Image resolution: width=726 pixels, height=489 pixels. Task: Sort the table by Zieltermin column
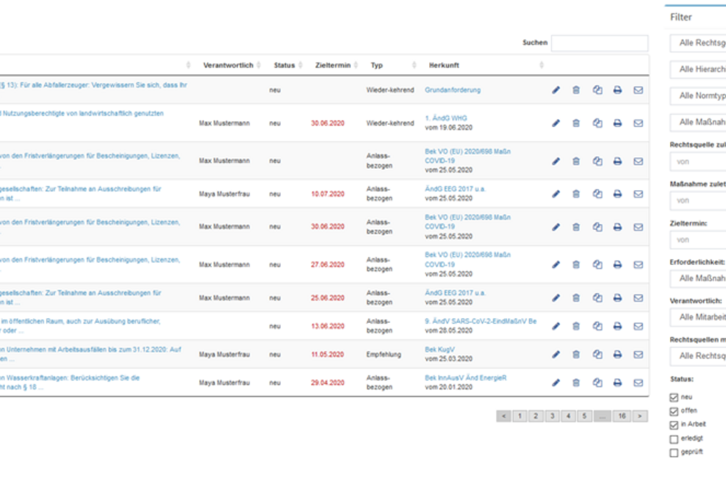click(332, 65)
